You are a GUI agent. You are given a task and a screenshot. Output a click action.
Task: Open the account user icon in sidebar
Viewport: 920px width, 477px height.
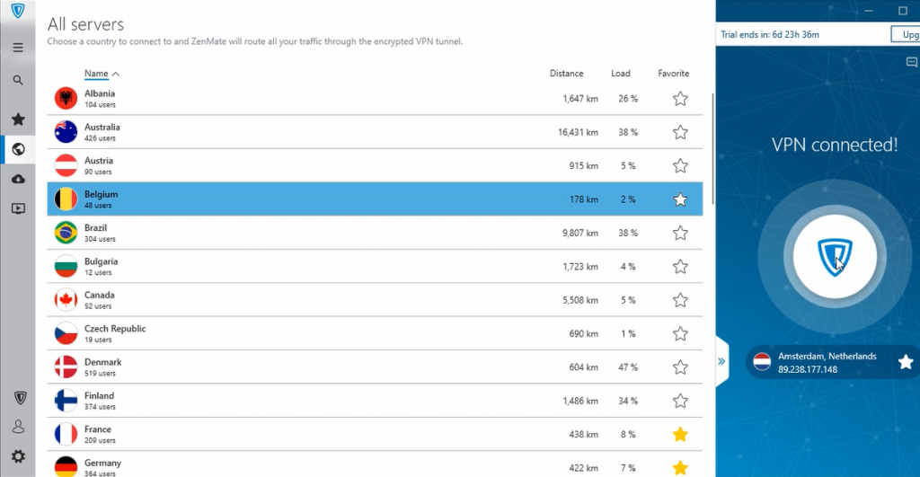[18, 427]
